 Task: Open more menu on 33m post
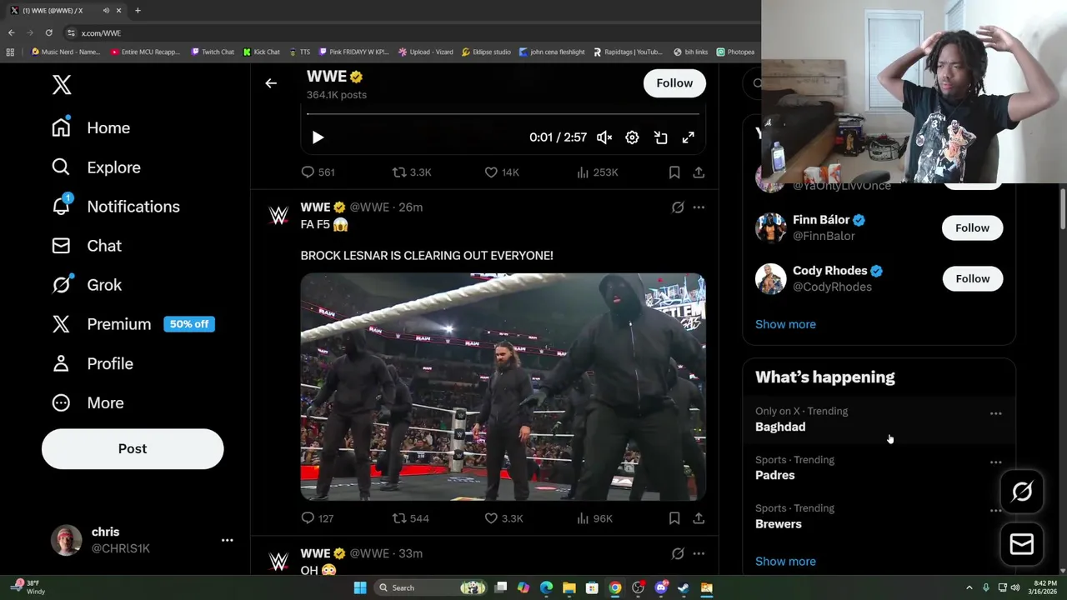(699, 553)
